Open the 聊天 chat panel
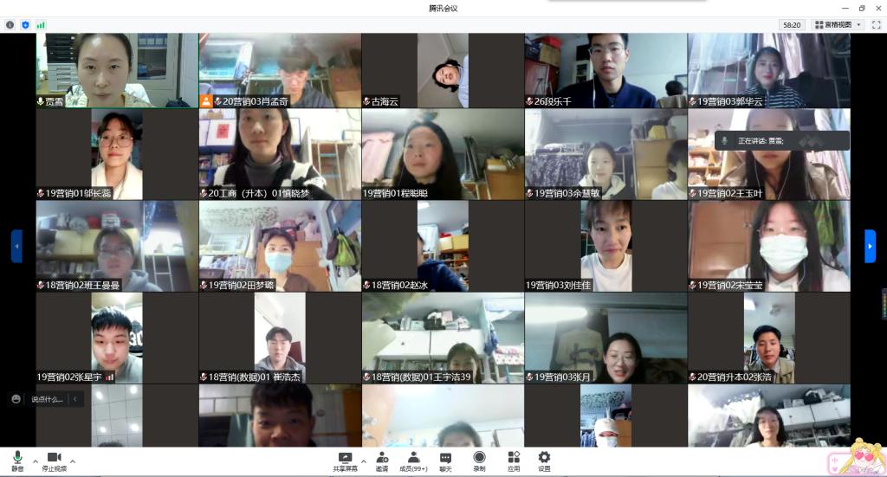Image resolution: width=887 pixels, height=477 pixels. click(x=445, y=460)
